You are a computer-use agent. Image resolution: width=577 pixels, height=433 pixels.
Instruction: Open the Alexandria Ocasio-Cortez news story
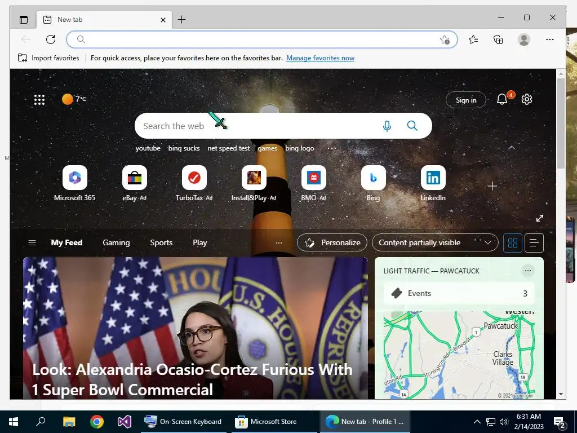click(x=196, y=328)
